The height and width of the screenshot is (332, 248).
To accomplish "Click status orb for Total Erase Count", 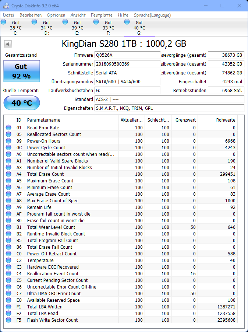I will 8,174.
